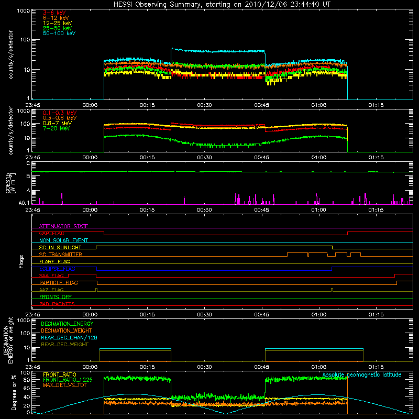Select the REAR_DEC_CHAN/128 legend label
419x419 pixels.
69,337
